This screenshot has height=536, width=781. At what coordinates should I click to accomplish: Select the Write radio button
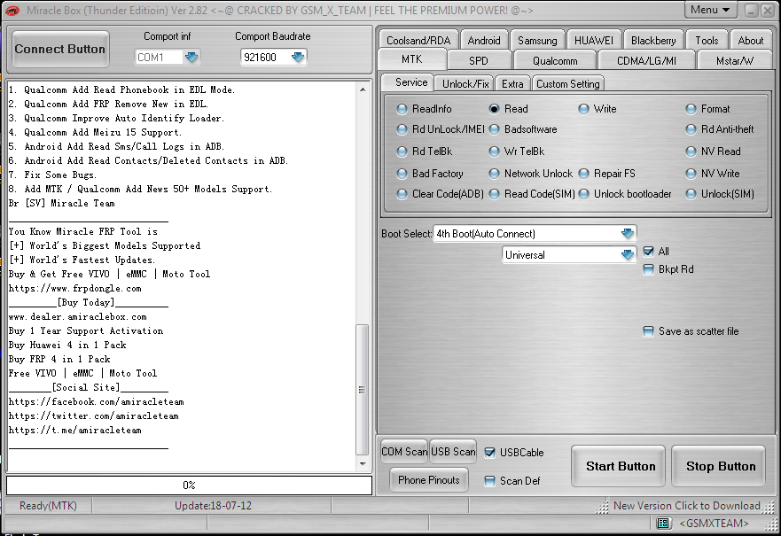pos(583,109)
